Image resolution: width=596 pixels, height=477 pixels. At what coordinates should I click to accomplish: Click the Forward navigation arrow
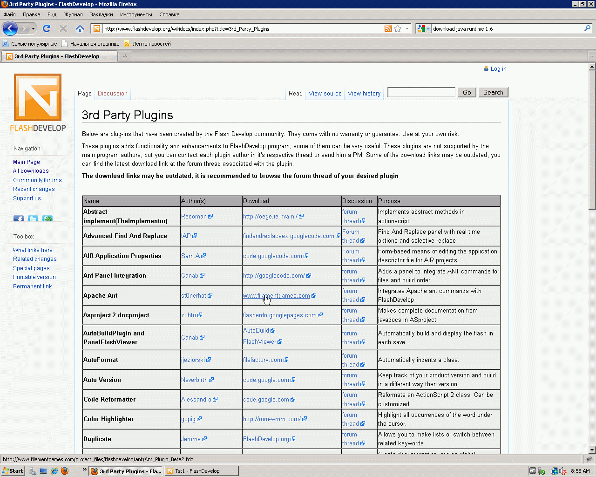point(24,29)
